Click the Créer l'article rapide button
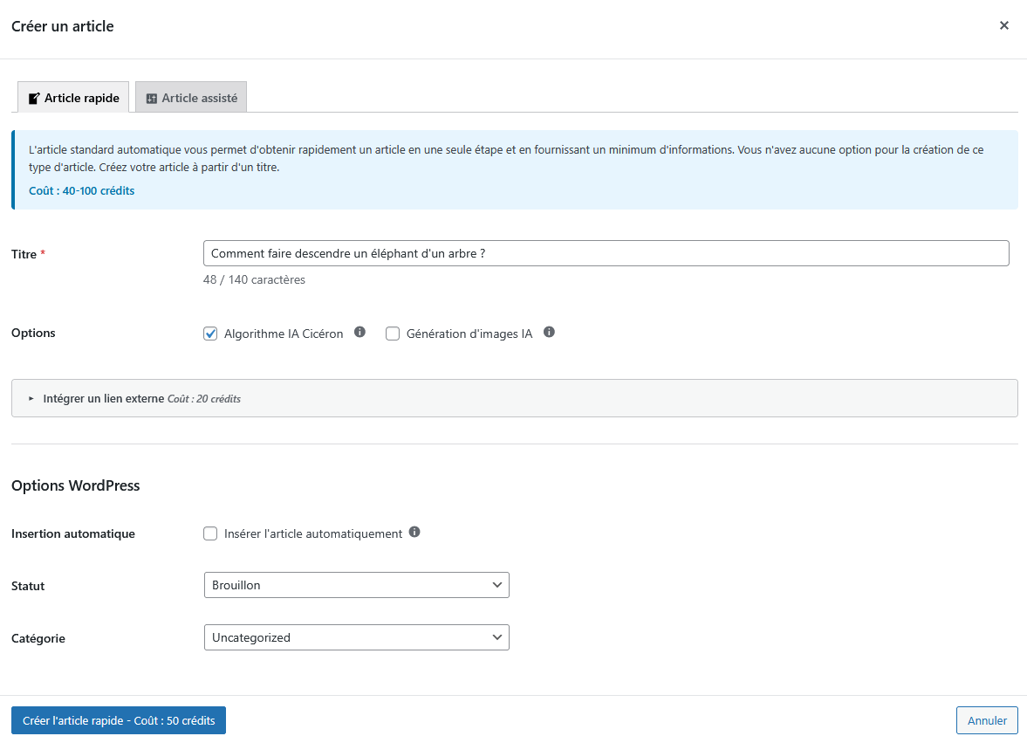The height and width of the screenshot is (743, 1027). (118, 719)
